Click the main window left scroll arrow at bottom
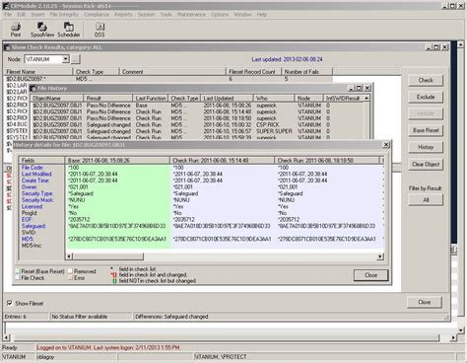 coord(6,337)
